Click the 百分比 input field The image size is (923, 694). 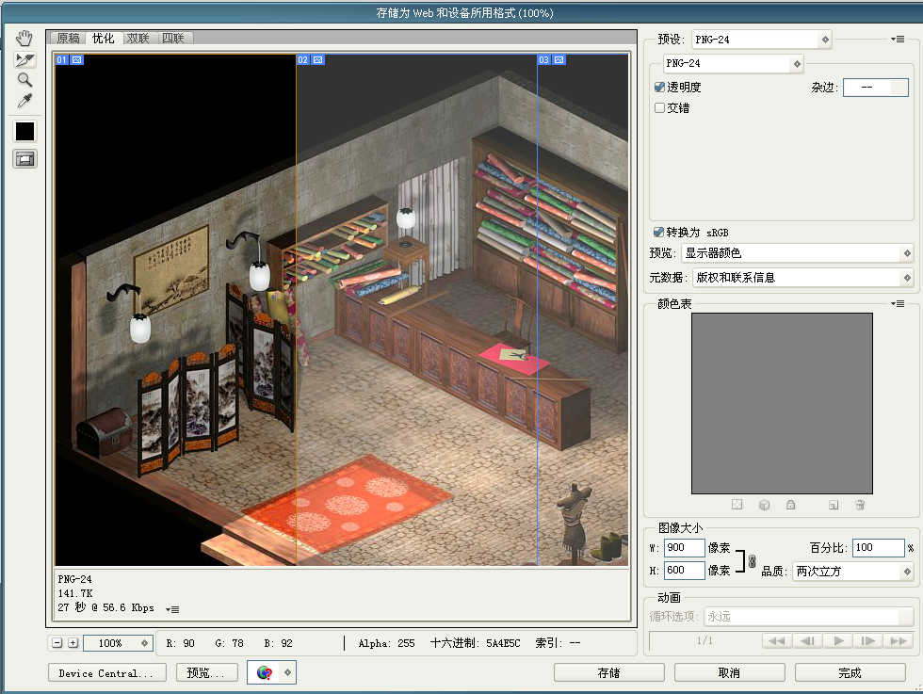click(878, 547)
